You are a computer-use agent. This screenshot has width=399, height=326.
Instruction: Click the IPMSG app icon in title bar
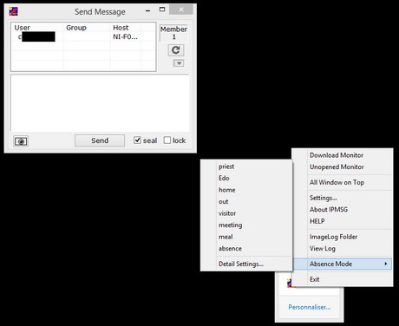tap(13, 11)
